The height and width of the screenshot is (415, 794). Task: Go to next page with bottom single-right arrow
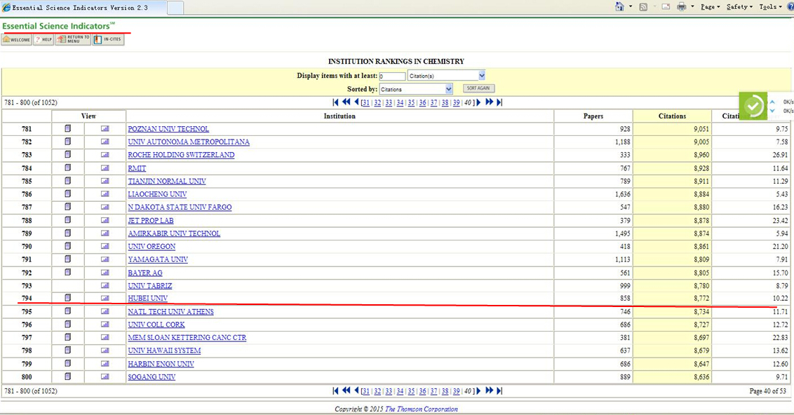pos(478,390)
